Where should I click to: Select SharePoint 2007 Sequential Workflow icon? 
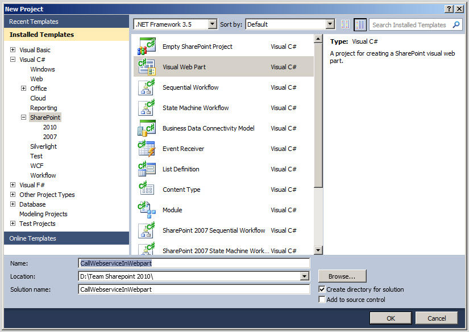click(146, 230)
